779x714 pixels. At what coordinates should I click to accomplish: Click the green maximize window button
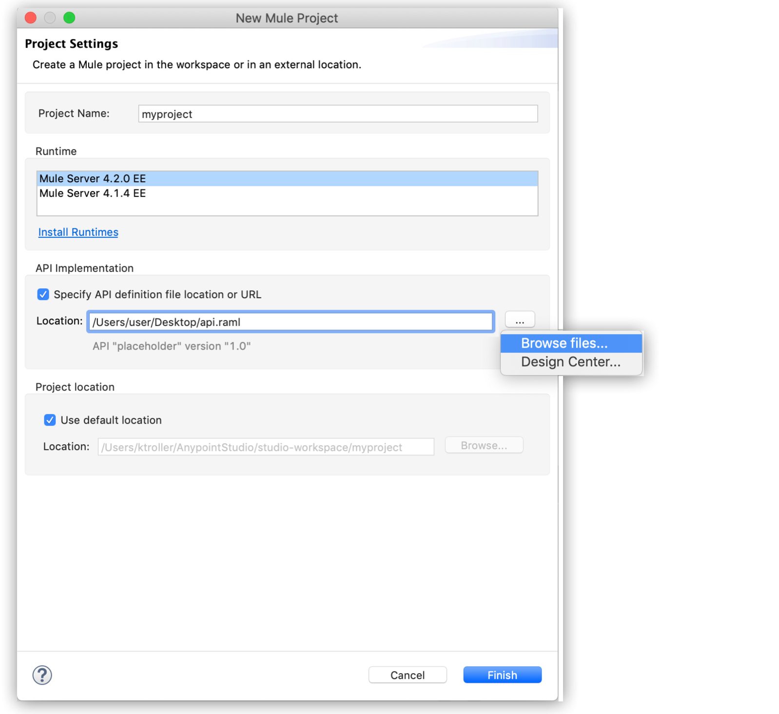[69, 18]
